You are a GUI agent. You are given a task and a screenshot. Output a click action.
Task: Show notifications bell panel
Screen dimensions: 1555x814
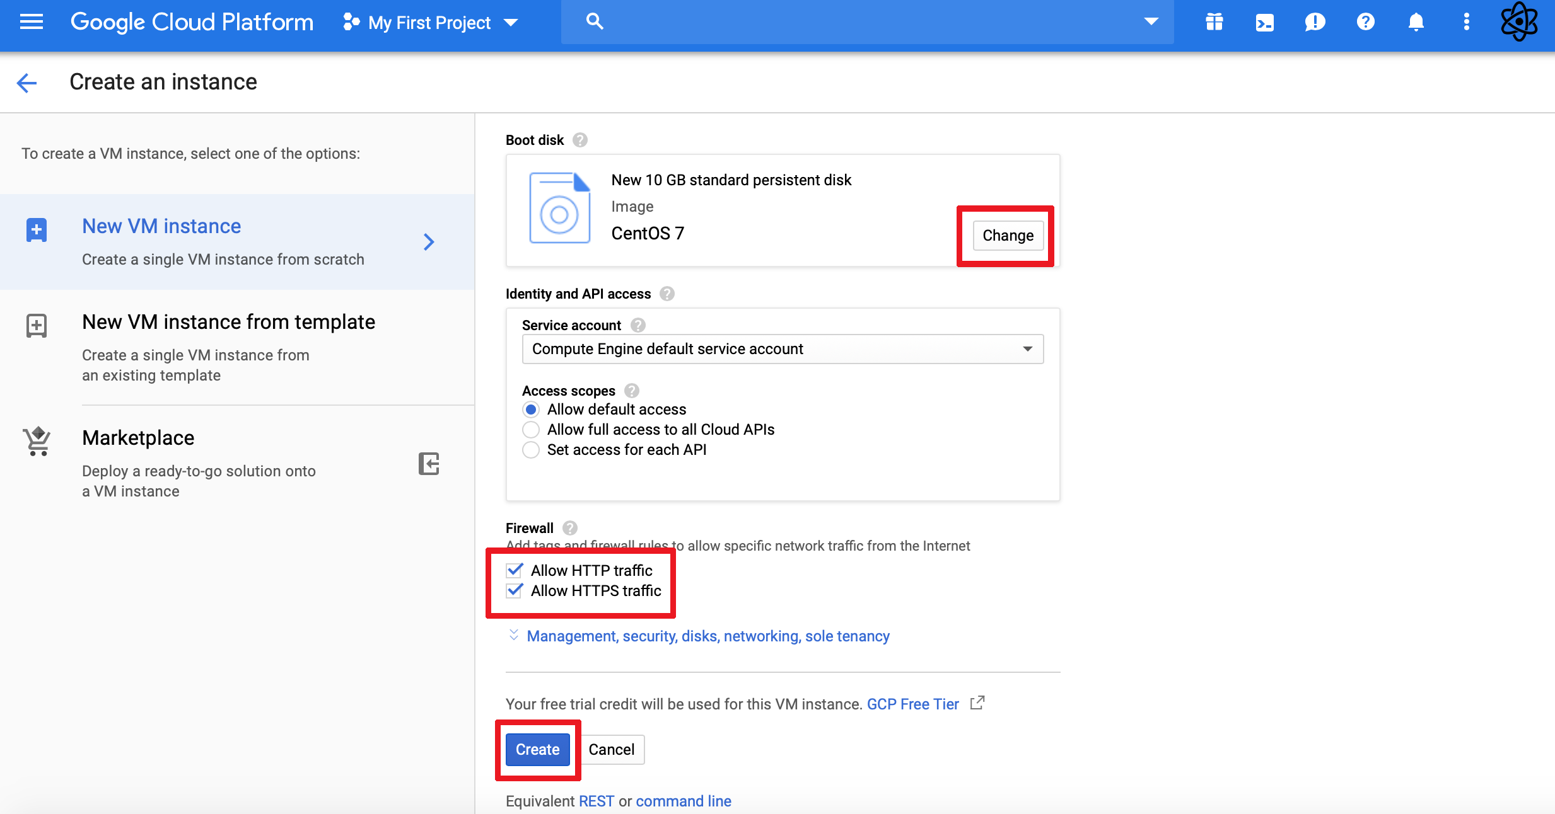point(1416,22)
